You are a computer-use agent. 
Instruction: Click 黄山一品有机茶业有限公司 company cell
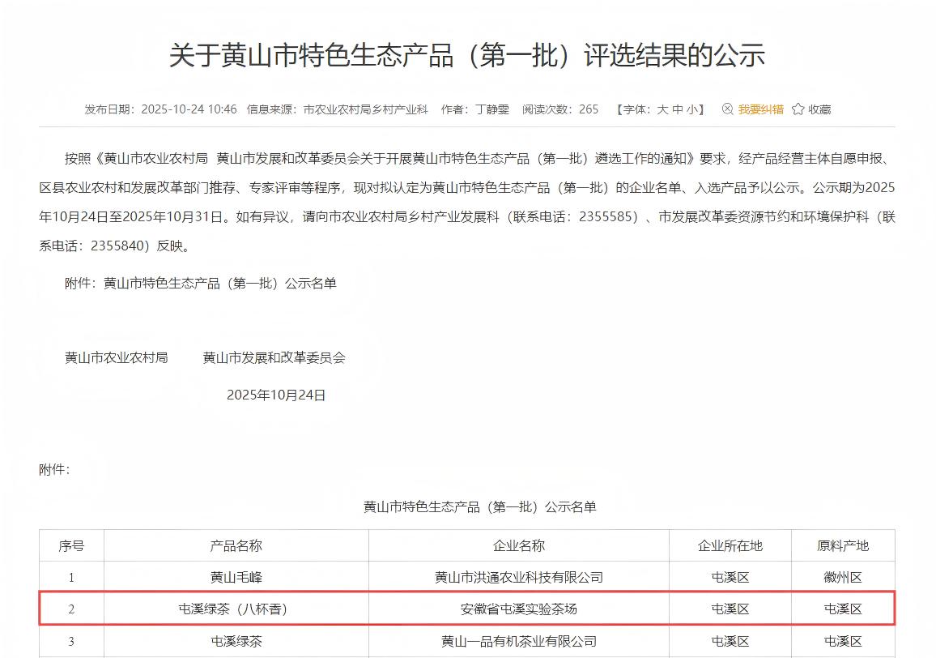coord(518,641)
